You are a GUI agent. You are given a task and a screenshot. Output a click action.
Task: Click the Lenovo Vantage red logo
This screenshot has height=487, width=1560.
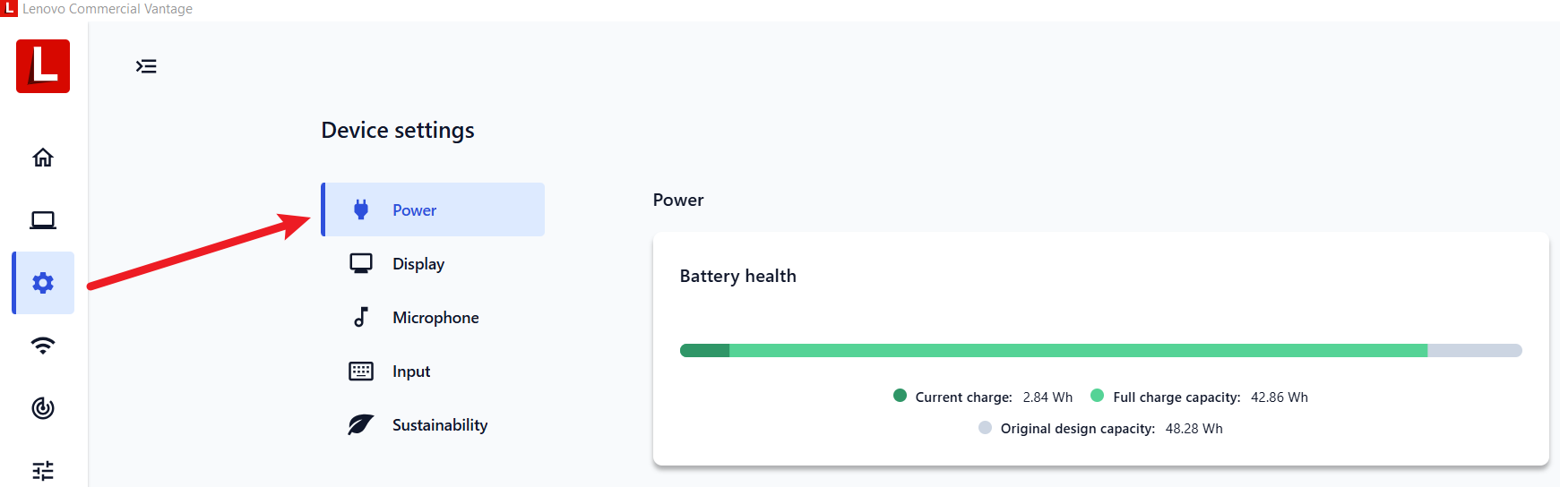[43, 66]
